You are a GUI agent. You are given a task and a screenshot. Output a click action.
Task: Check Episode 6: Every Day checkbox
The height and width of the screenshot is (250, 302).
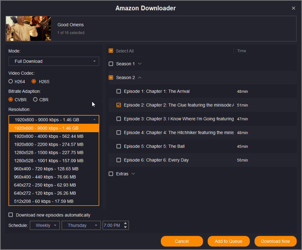119,160
